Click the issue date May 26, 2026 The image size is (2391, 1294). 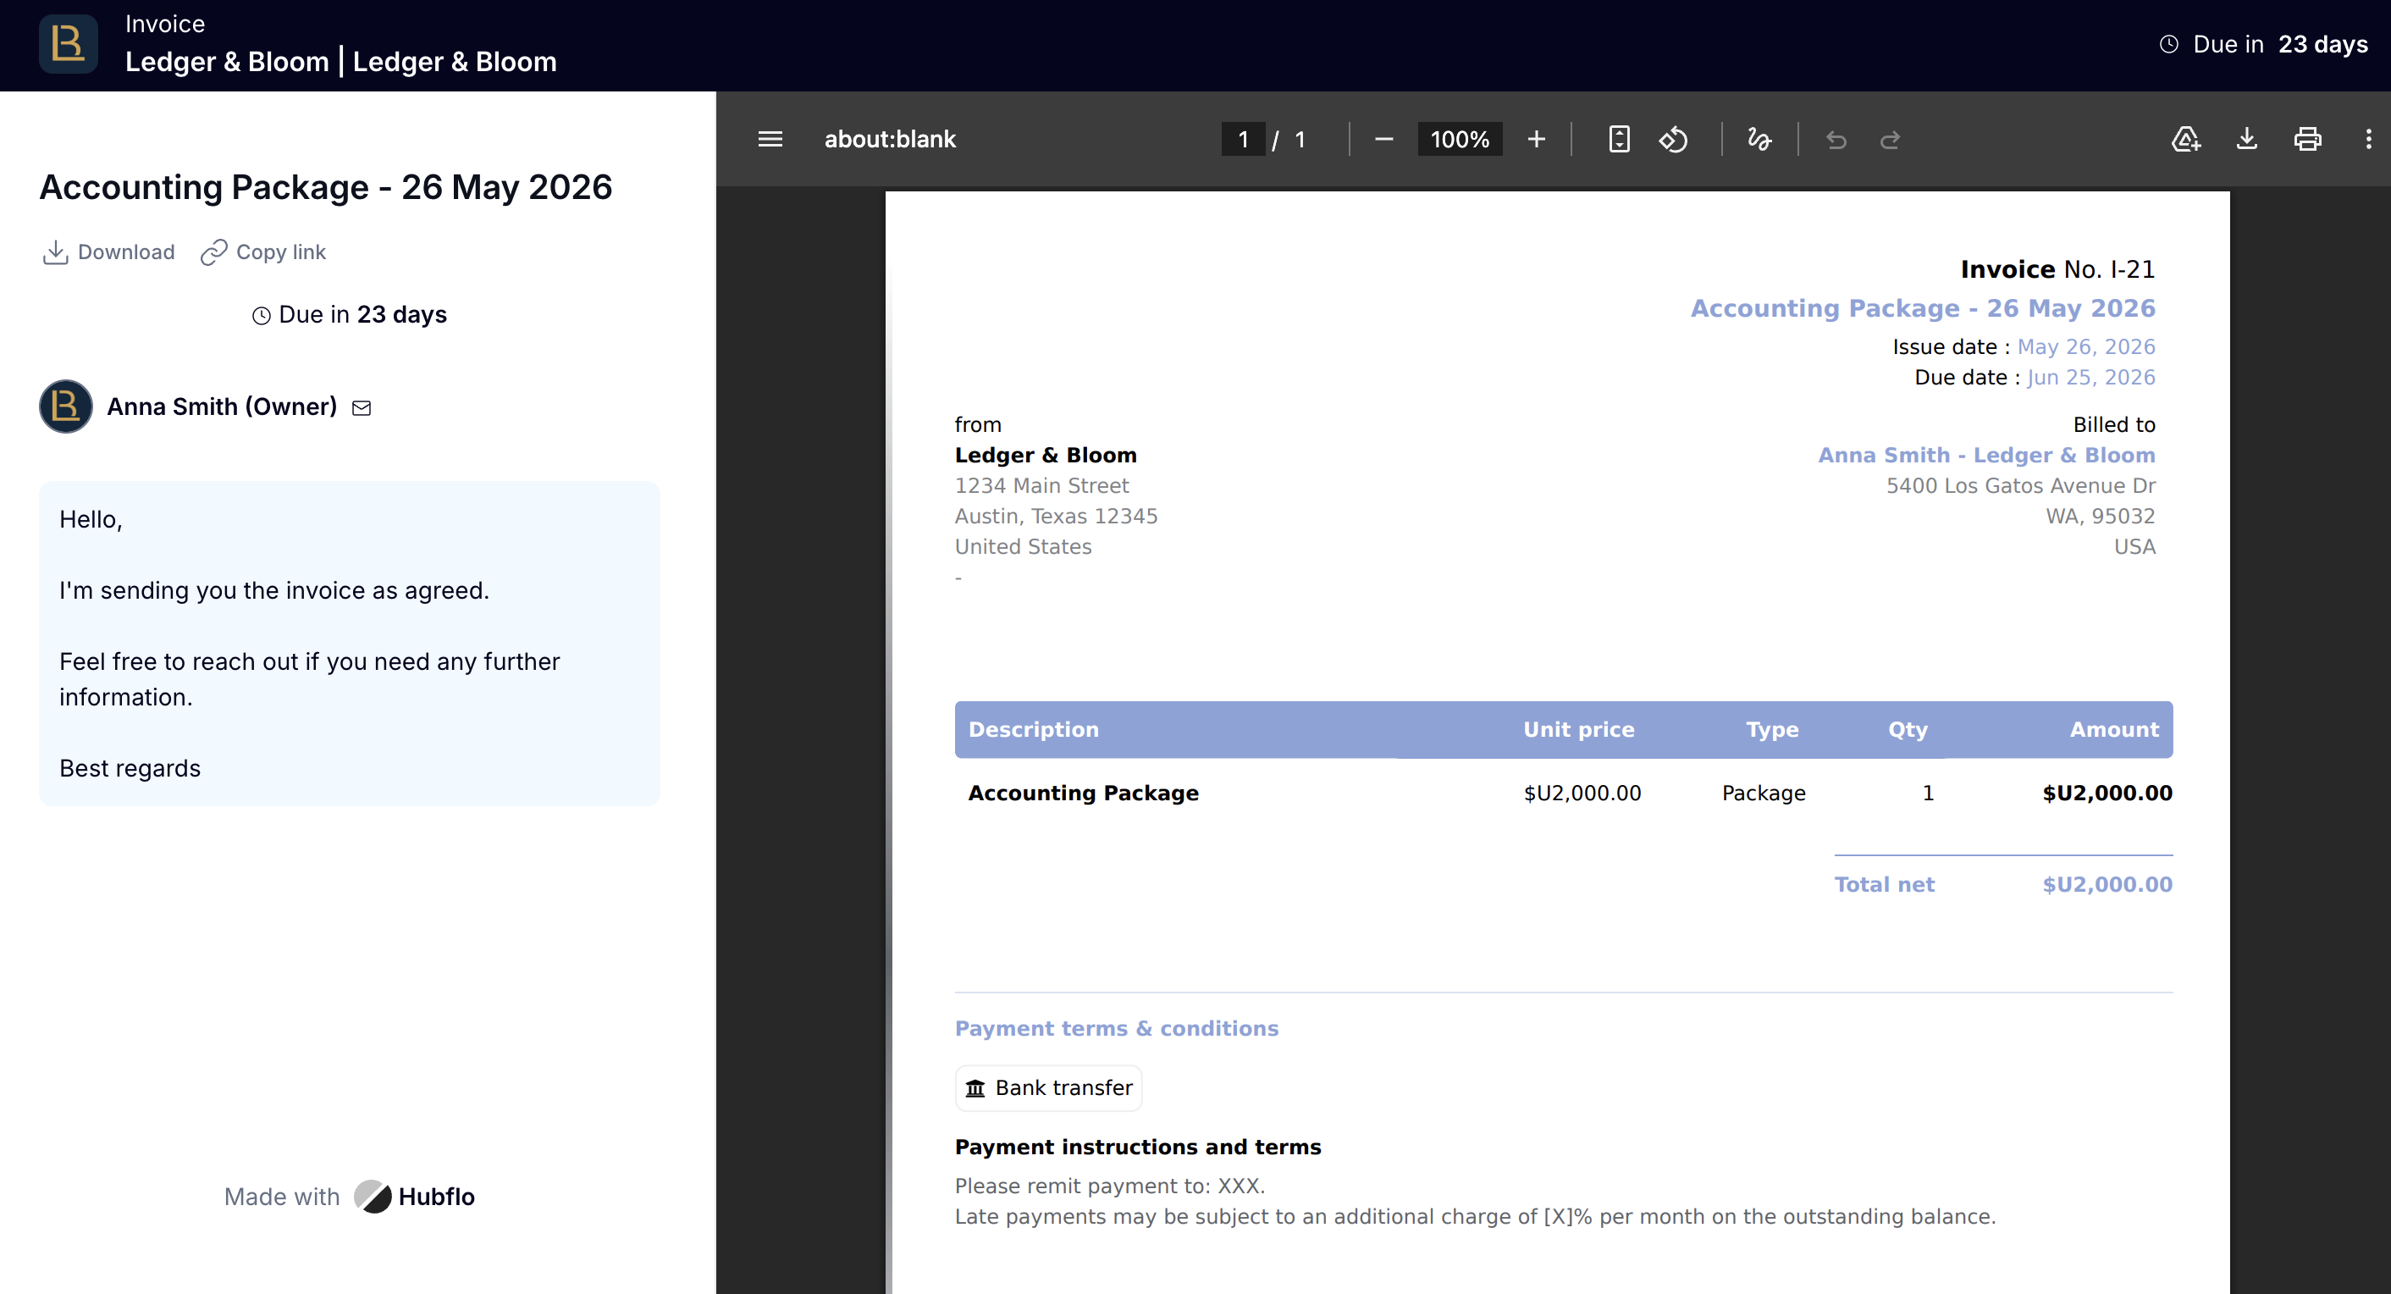(x=2085, y=347)
